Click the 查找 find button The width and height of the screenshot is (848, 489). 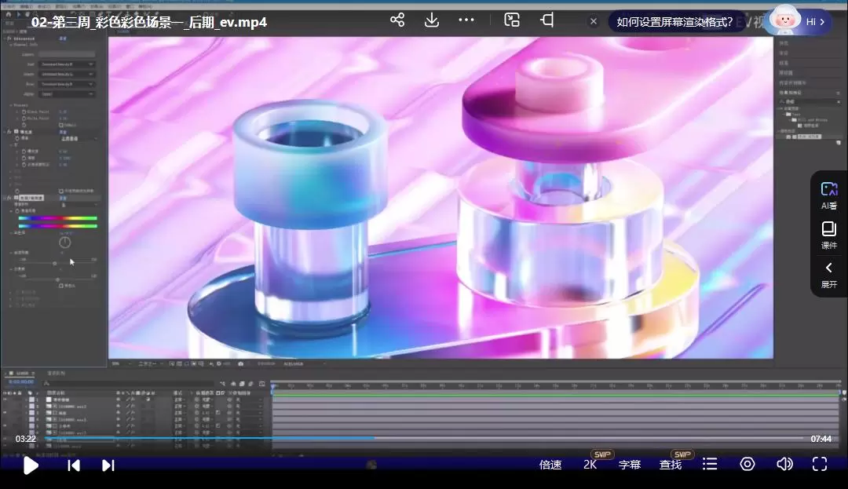pos(670,464)
